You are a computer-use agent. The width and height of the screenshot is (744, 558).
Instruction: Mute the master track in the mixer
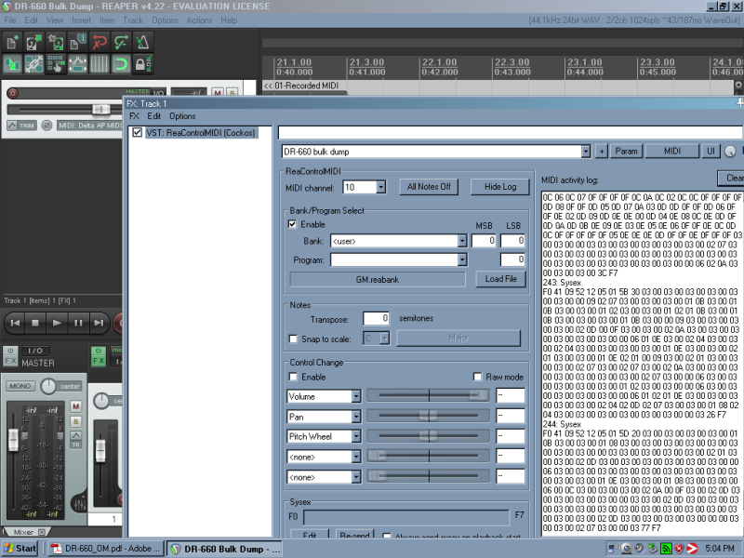pyautogui.click(x=75, y=406)
